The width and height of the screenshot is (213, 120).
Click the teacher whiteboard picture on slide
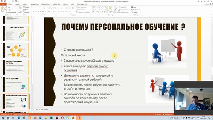point(167,51)
